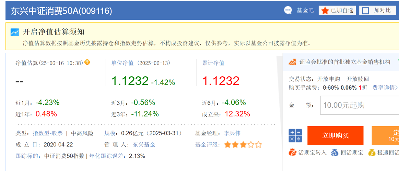Open manager company 东兴基金 link
Viewport: 399px width, 171px height.
pos(144,145)
